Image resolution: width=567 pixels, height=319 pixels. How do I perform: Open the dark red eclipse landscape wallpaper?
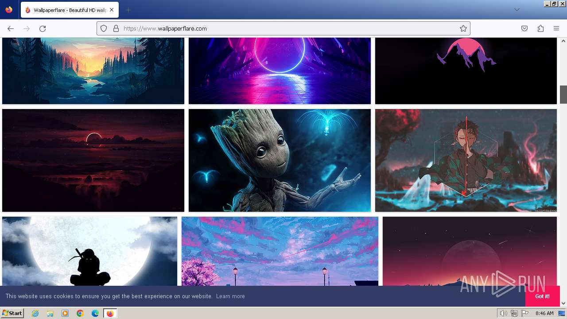[93, 160]
